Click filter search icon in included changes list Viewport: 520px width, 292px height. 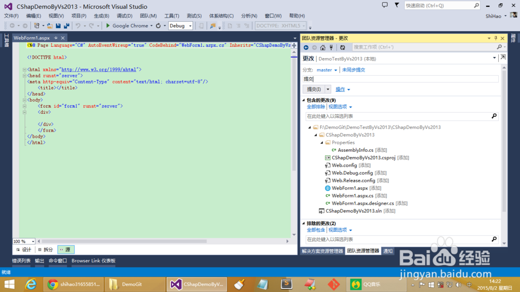[494, 116]
